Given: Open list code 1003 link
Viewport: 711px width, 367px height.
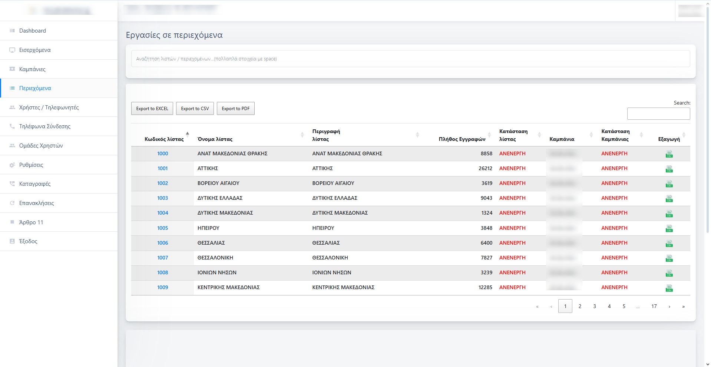Looking at the screenshot, I should pos(162,198).
